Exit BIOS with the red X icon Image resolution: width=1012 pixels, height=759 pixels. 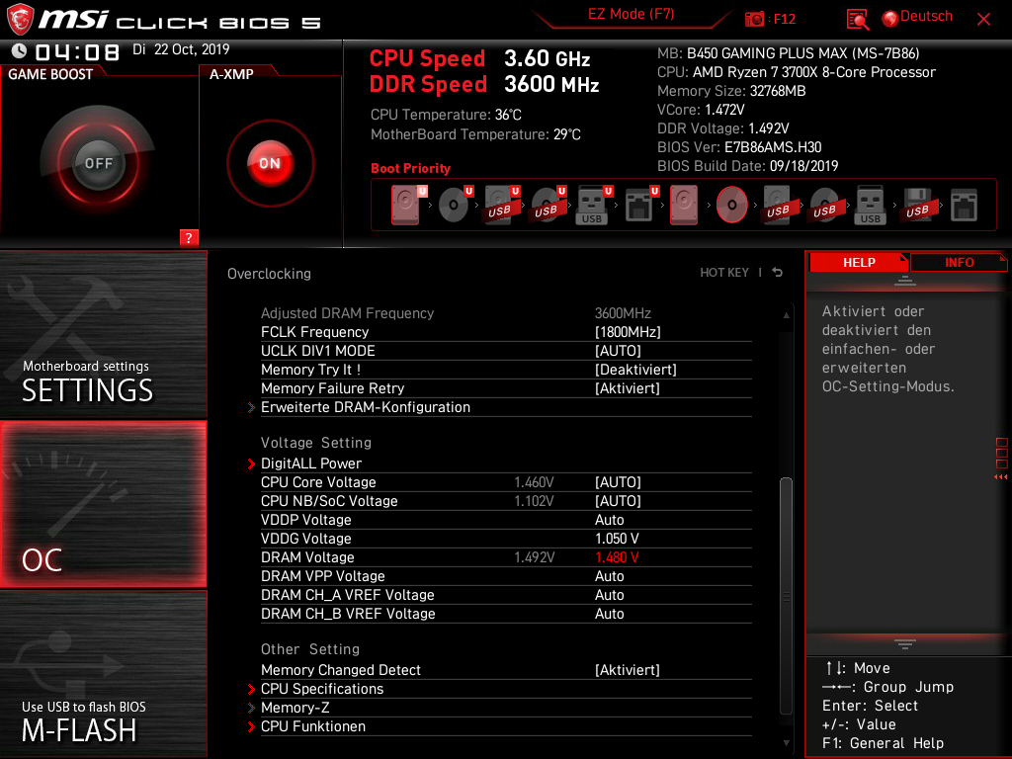click(x=983, y=19)
